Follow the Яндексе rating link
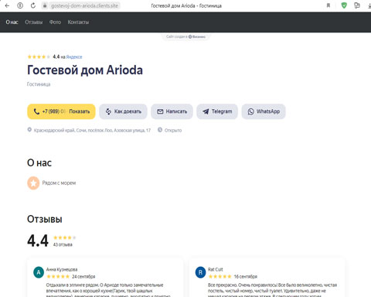Screen dimensions: 371x297 coord(74,57)
